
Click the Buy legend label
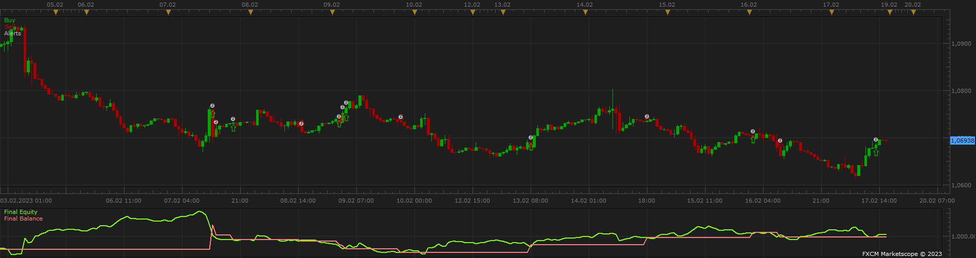[x=10, y=20]
